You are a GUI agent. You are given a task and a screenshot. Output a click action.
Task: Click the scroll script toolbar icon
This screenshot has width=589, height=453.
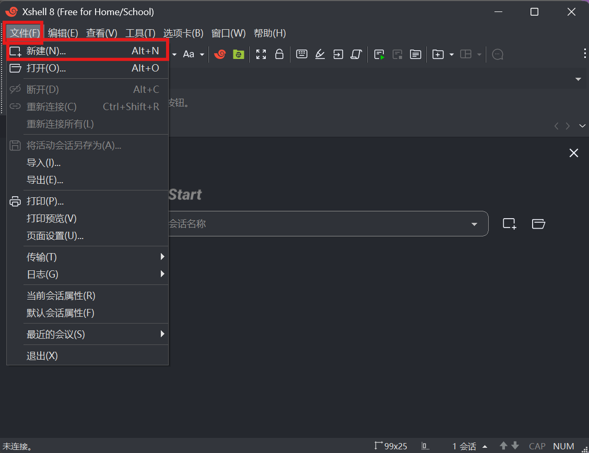coord(356,54)
